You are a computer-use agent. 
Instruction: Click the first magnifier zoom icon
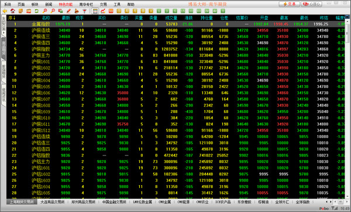(45, 11)
